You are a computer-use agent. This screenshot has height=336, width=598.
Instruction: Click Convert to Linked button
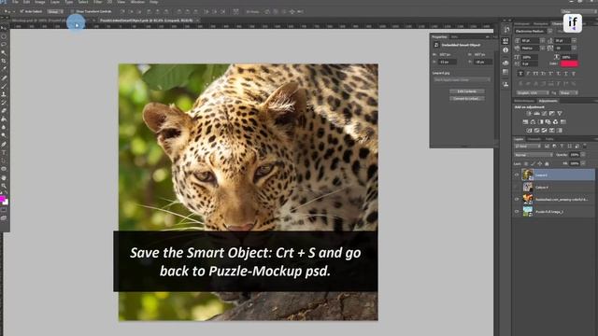467,99
